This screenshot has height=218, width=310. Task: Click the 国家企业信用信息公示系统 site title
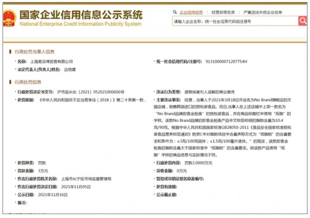pos(81,15)
